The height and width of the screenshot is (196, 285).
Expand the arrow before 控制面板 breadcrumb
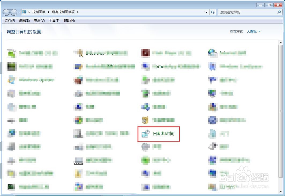click(29, 12)
